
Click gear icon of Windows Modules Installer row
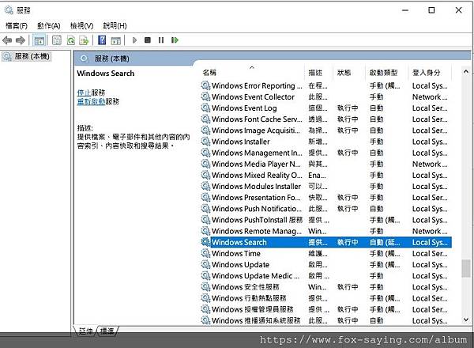coord(205,187)
